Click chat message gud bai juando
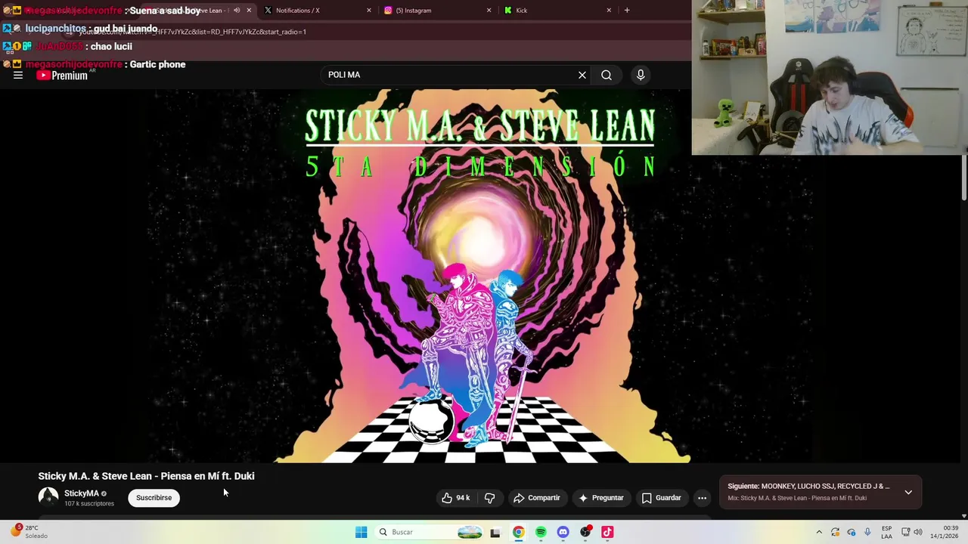Screen dimensions: 968x544 pyautogui.click(x=126, y=29)
